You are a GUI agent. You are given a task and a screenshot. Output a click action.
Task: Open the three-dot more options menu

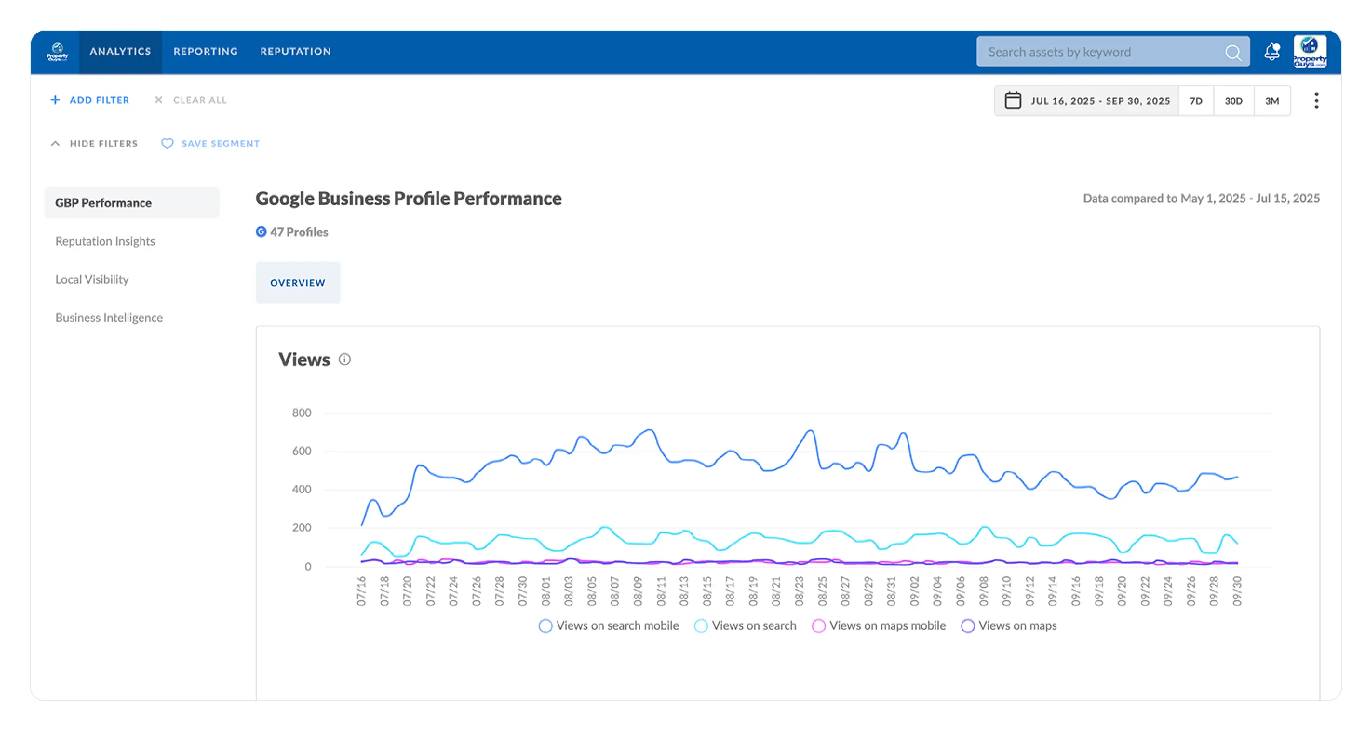[x=1316, y=100]
